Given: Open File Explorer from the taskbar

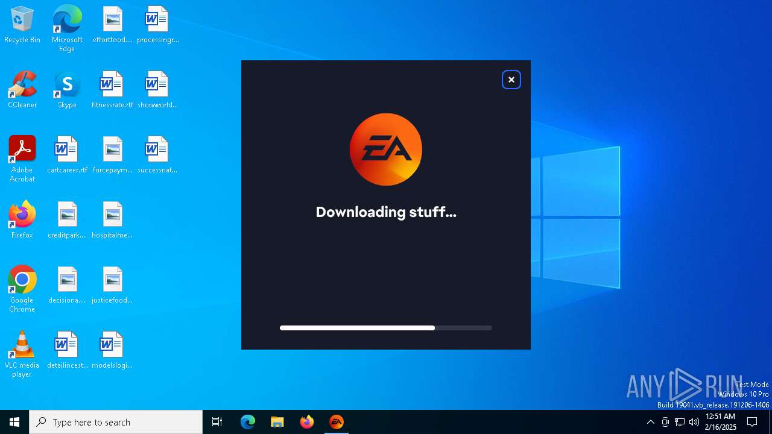Looking at the screenshot, I should 277,422.
